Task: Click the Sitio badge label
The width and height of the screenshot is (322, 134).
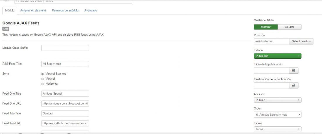Action: (6, 29)
